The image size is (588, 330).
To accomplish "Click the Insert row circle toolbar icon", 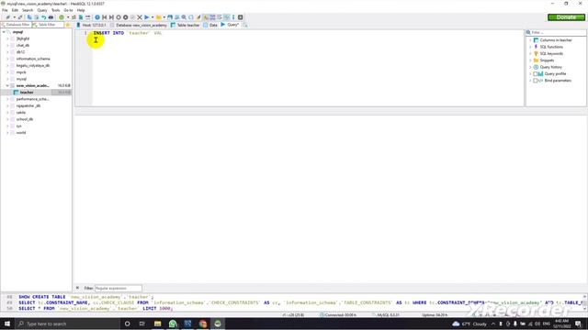I will (119, 17).
